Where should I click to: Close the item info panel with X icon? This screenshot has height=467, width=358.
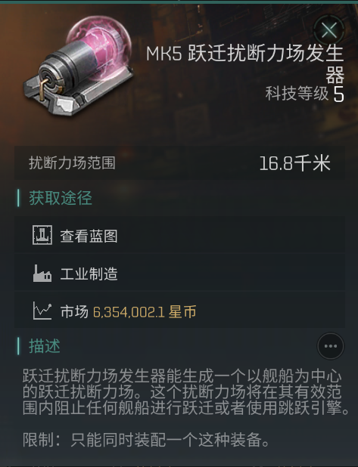[329, 30]
